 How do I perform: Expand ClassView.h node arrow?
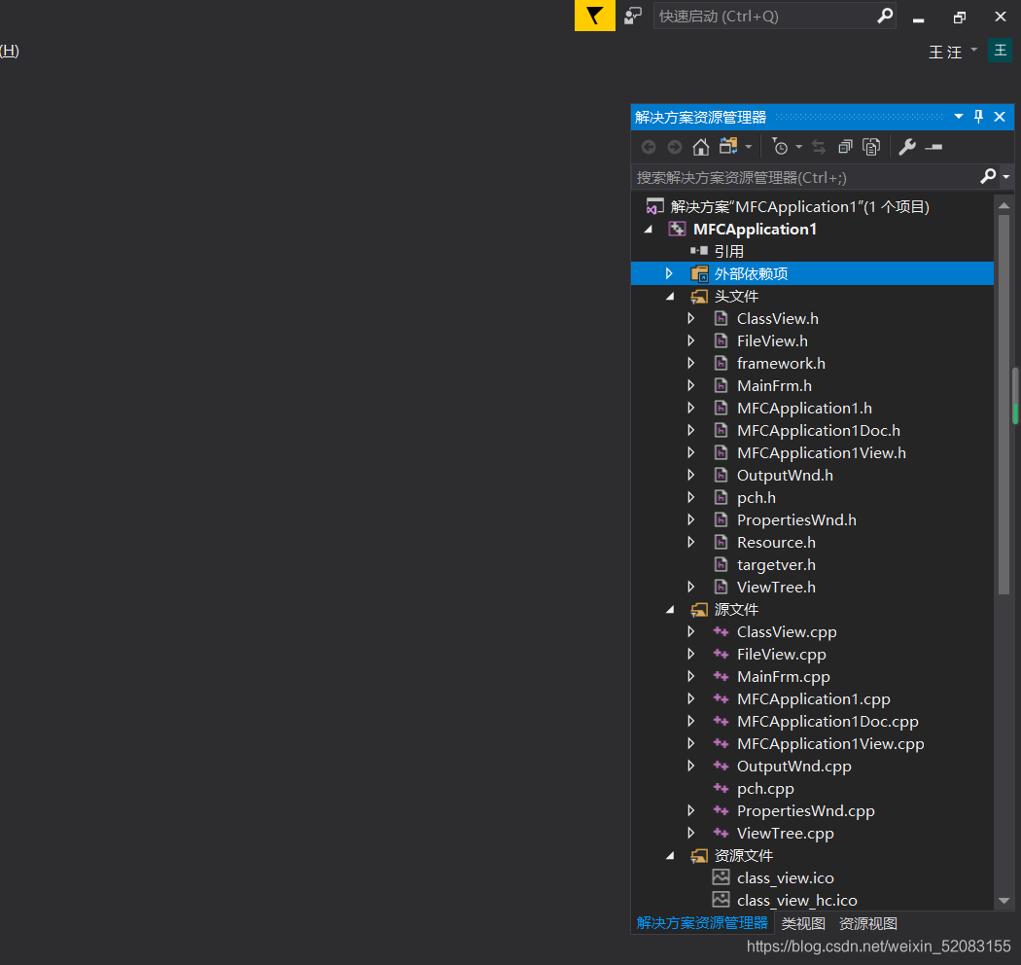pos(690,319)
